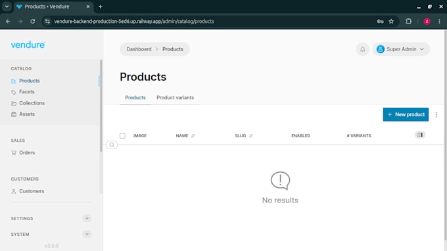Click the sidebar scrollbar

click(x=101, y=105)
